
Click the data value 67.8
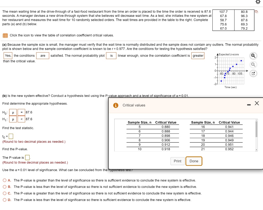[x=223, y=16]
